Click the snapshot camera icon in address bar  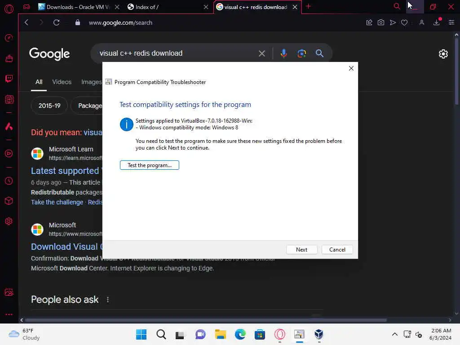381,22
